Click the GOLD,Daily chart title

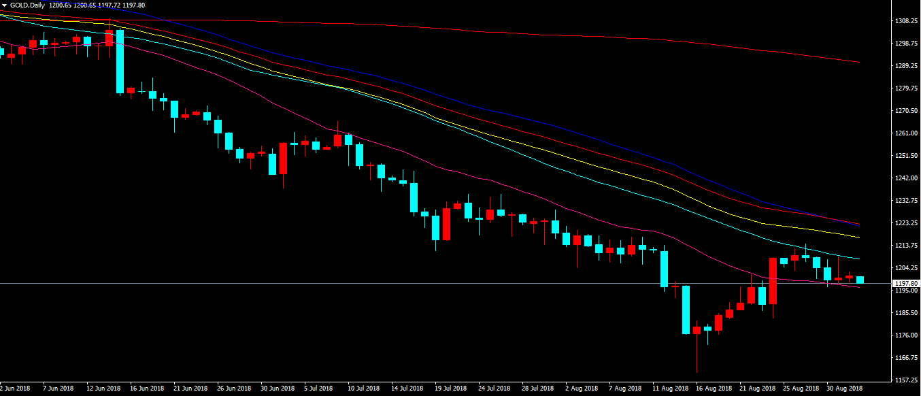point(26,5)
